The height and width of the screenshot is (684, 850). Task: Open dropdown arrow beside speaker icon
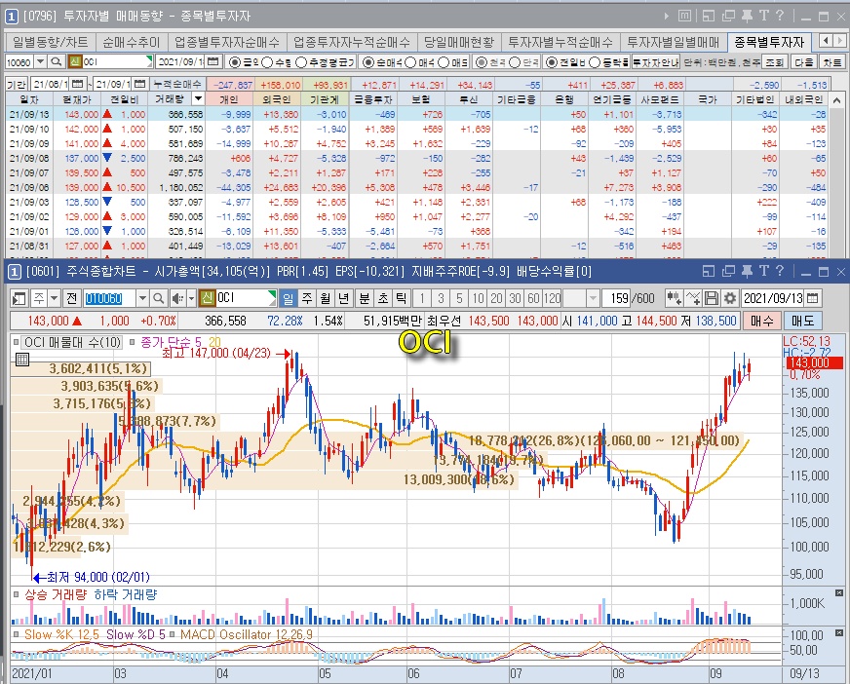[191, 298]
